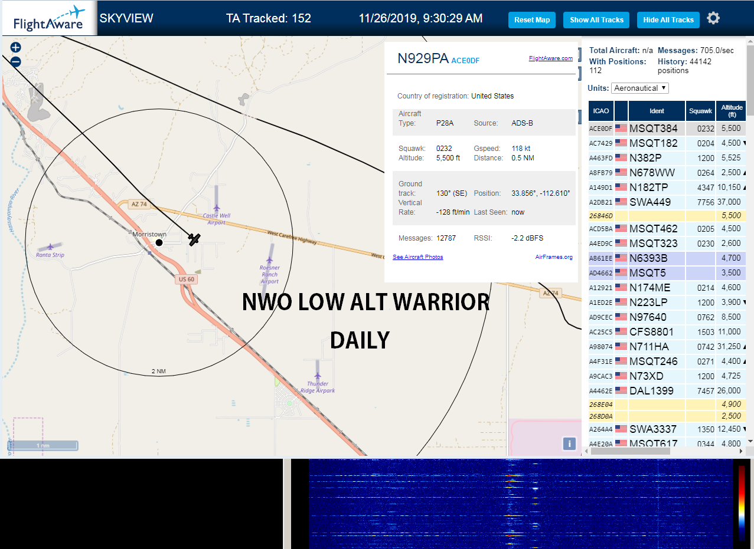Click the ACE0DF hex code link
Viewport: 754px width, 549px height.
coord(465,60)
